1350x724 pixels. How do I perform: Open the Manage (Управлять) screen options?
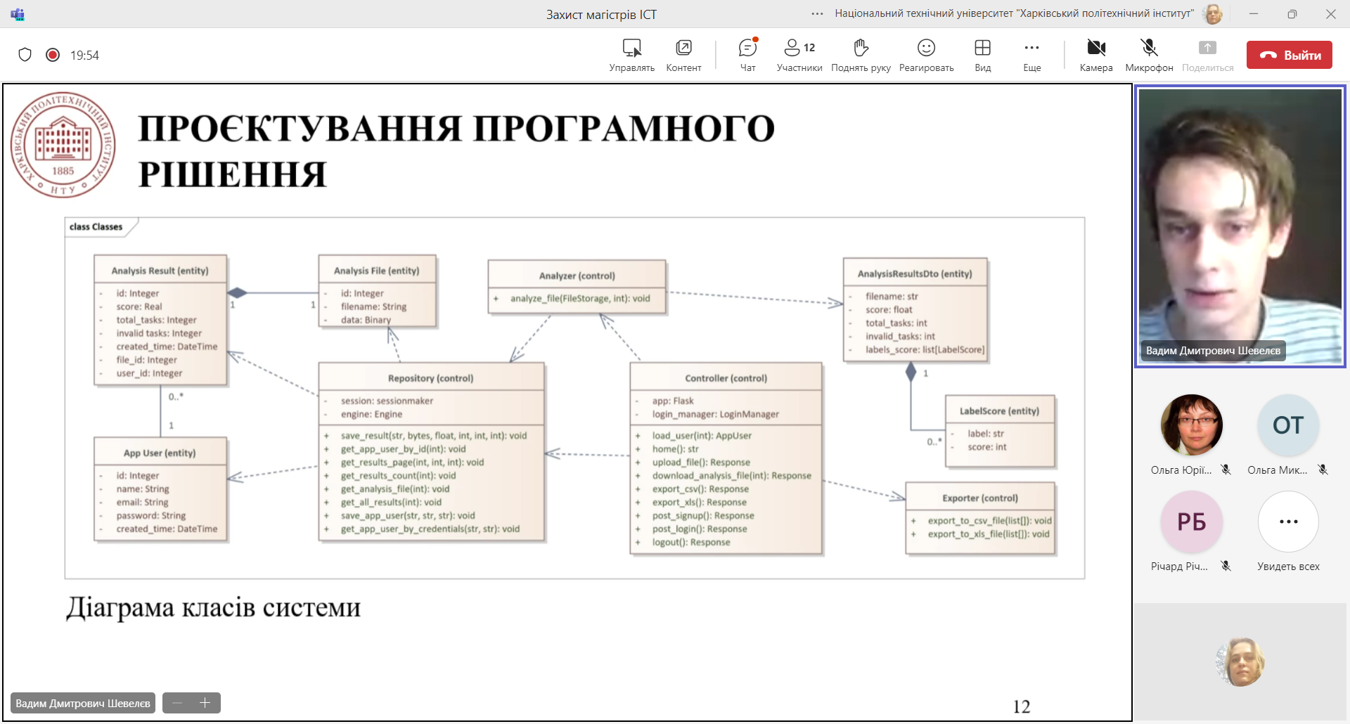631,55
